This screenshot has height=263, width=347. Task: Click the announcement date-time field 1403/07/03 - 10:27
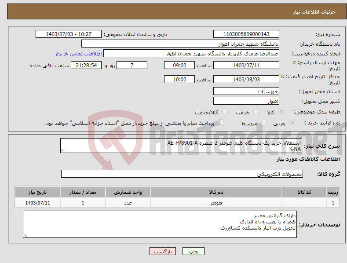(x=69, y=34)
